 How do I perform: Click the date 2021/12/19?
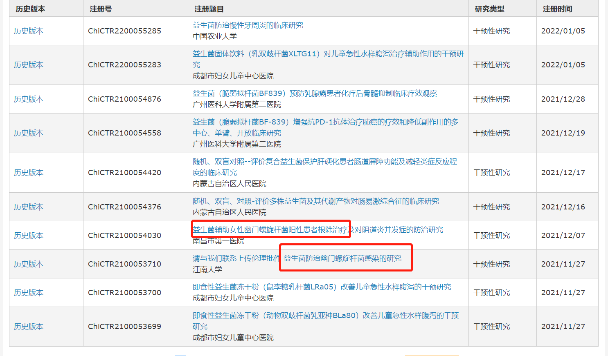(x=563, y=133)
